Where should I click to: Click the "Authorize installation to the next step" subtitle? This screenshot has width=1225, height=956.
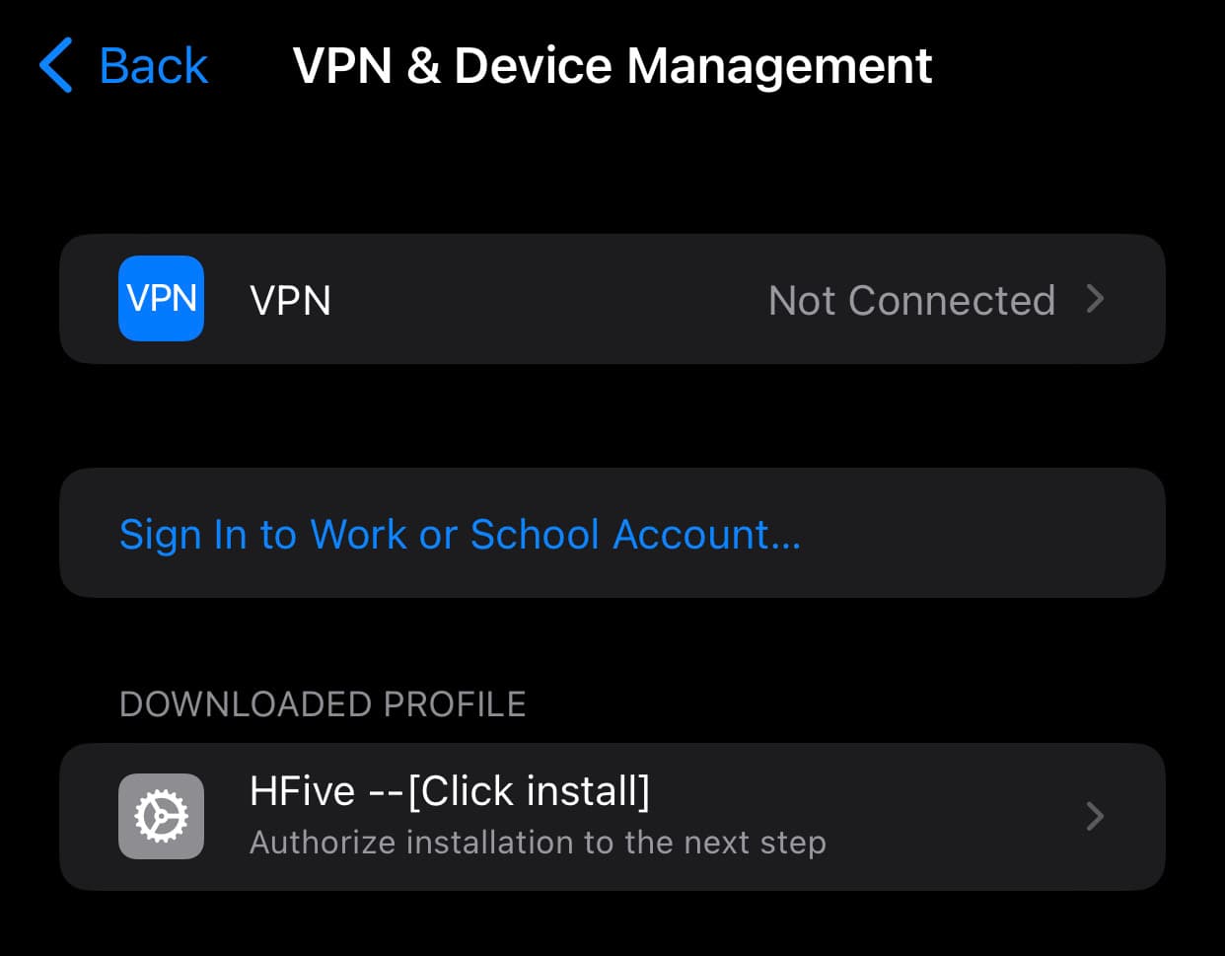tap(538, 843)
